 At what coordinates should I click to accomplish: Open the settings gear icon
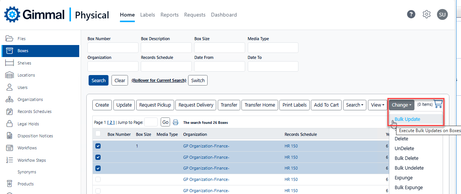point(426,15)
